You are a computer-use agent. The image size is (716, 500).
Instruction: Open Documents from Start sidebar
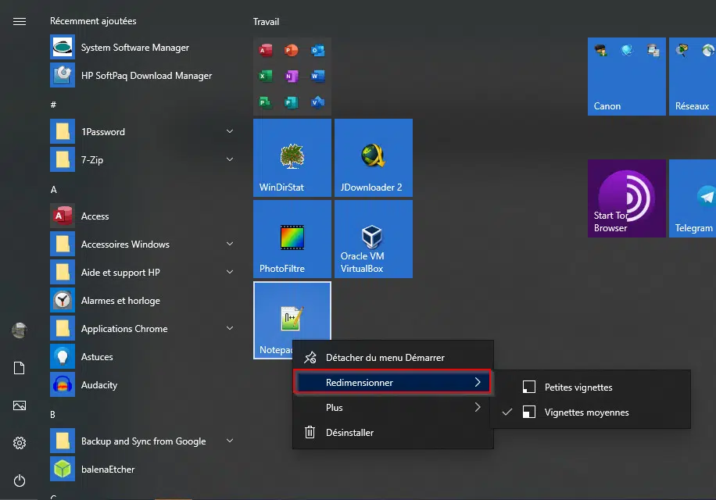20,368
